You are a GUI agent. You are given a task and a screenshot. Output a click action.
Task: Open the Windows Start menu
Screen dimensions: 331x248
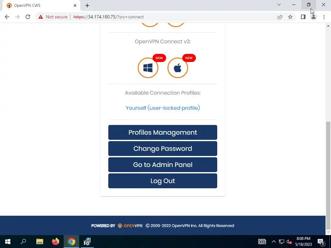tap(8, 242)
